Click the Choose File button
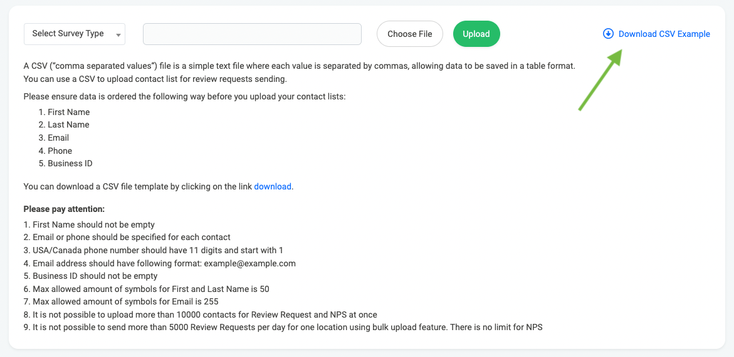This screenshot has width=734, height=357. pyautogui.click(x=409, y=34)
